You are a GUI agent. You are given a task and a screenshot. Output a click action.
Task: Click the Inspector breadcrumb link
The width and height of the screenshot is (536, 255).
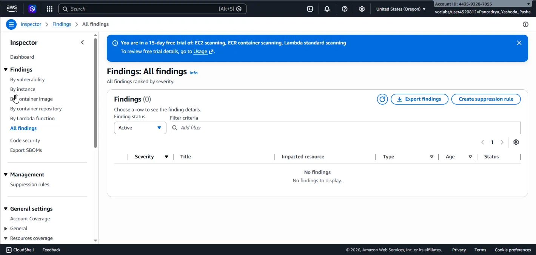pyautogui.click(x=31, y=24)
